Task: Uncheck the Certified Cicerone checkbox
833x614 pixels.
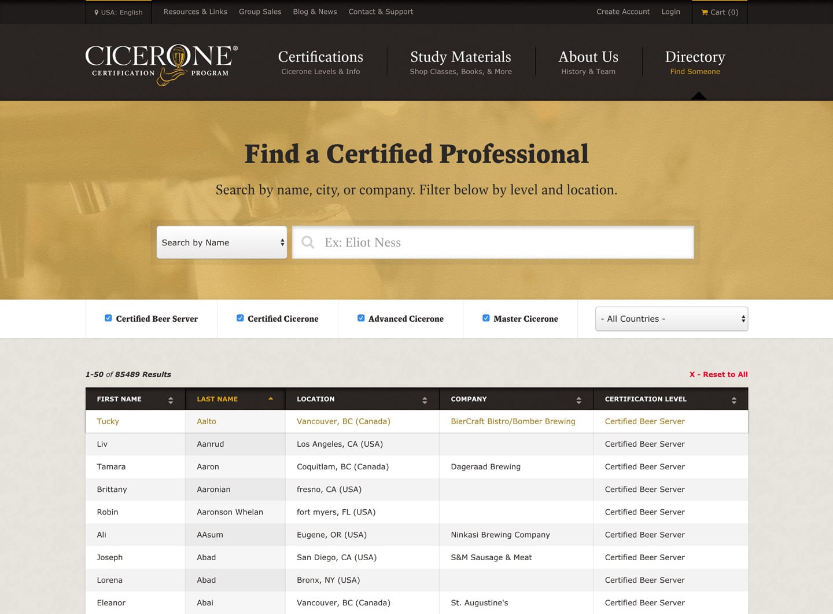Action: 240,318
